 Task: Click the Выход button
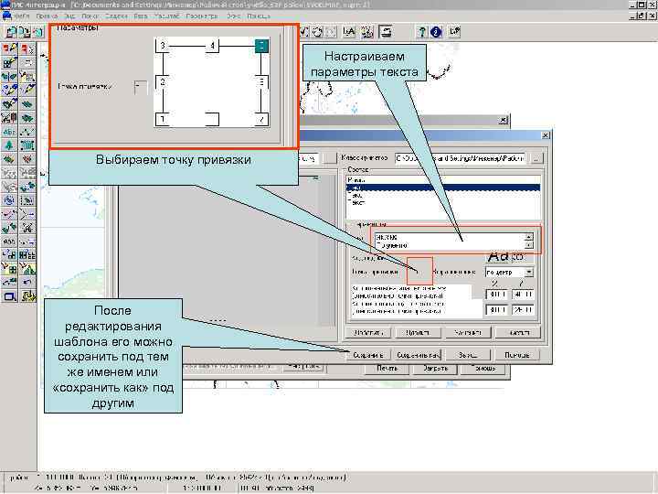click(x=468, y=355)
